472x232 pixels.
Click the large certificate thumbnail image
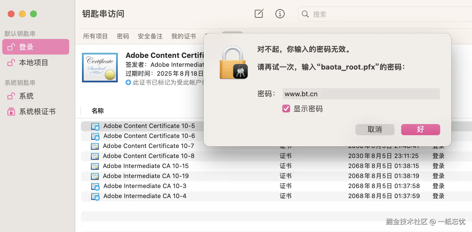100,68
